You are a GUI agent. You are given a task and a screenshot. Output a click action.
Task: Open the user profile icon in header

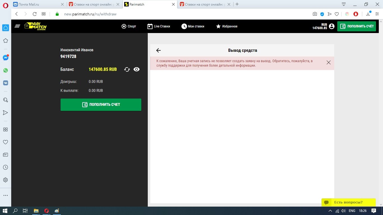332,26
